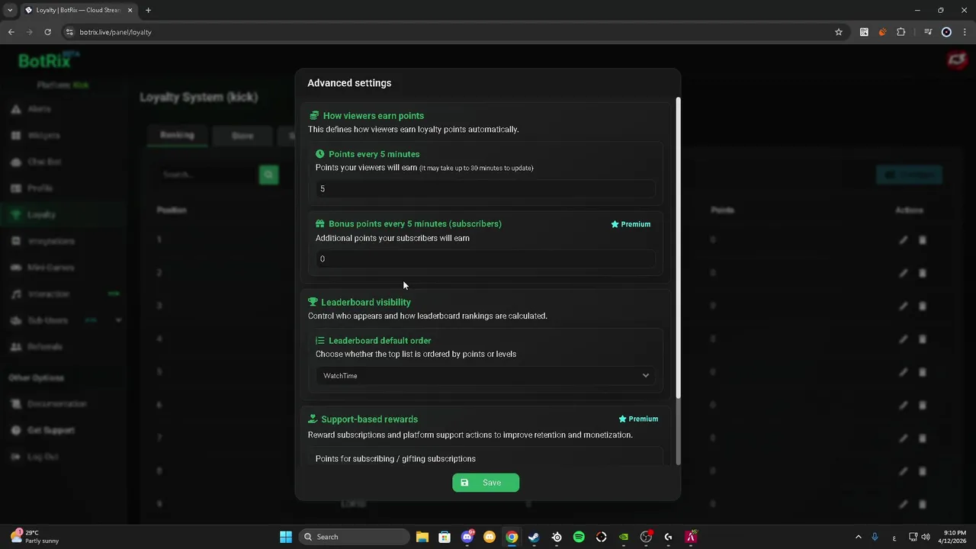Open Spotify from the taskbar
Screen dimensions: 976x549
pos(579,537)
